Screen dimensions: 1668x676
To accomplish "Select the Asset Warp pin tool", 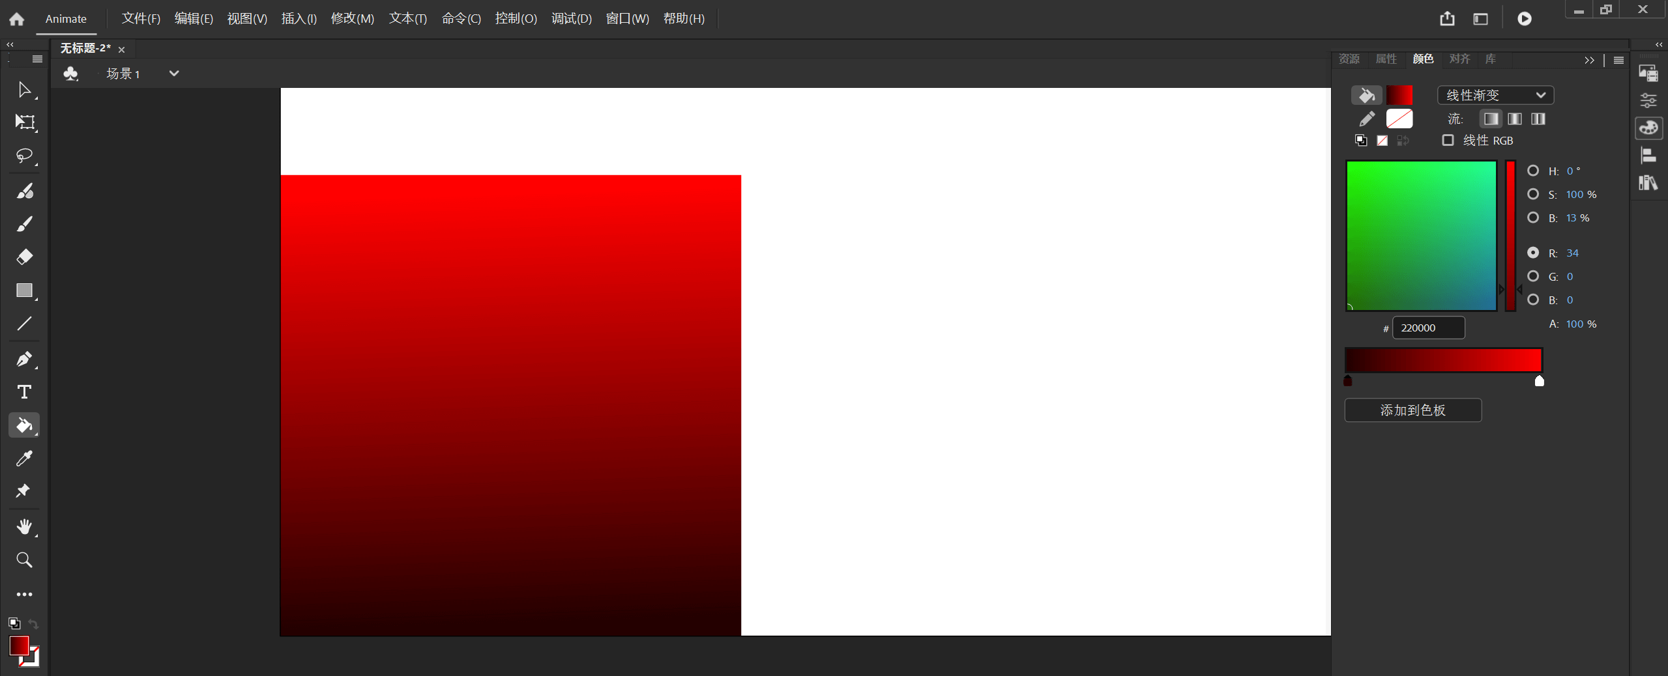I will point(24,491).
